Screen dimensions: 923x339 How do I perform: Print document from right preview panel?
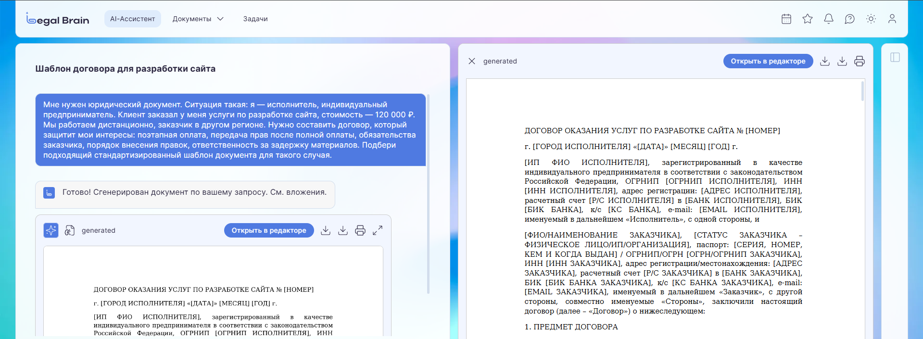[860, 61]
